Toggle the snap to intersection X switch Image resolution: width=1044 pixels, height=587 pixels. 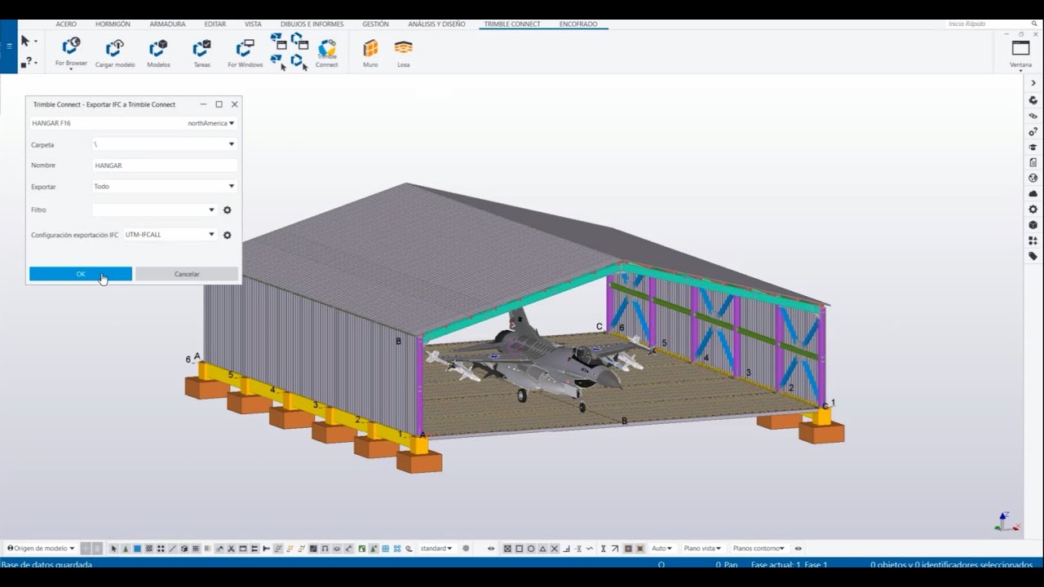555,549
